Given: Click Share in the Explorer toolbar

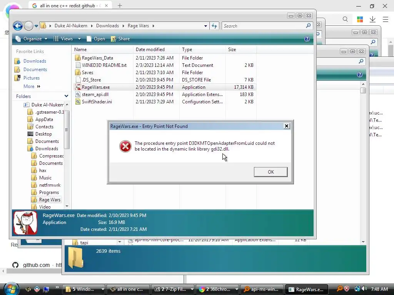Looking at the screenshot, I should coord(120,39).
